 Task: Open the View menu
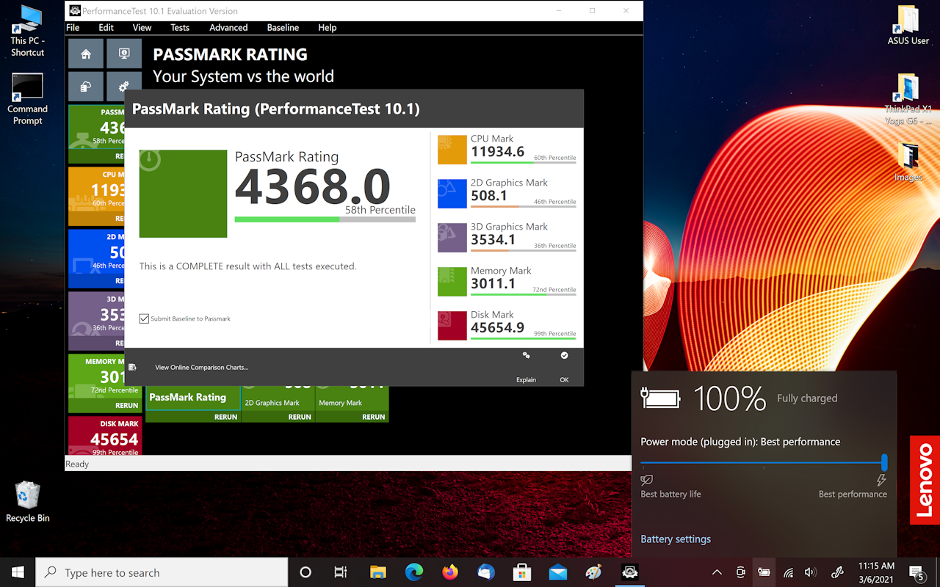pos(142,27)
